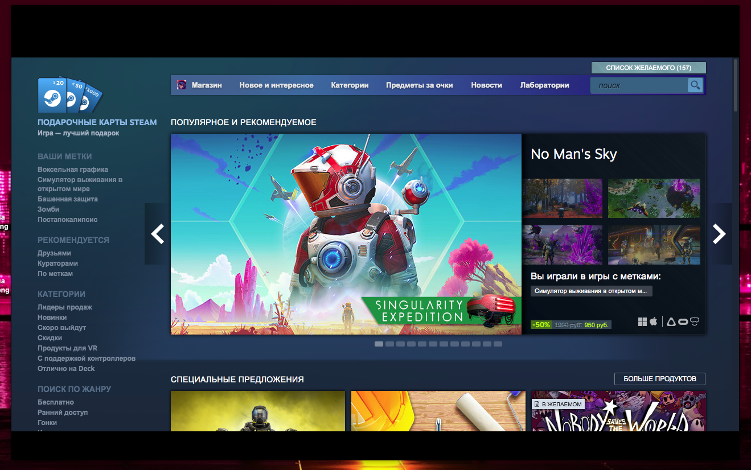Select the last carousel page dot
751x470 pixels.
click(x=498, y=344)
